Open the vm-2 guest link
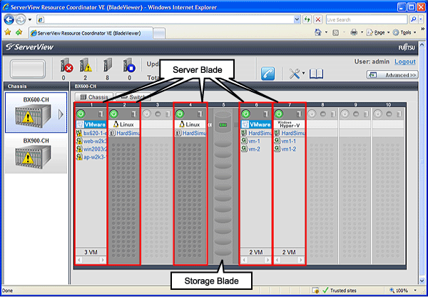 pyautogui.click(x=254, y=149)
